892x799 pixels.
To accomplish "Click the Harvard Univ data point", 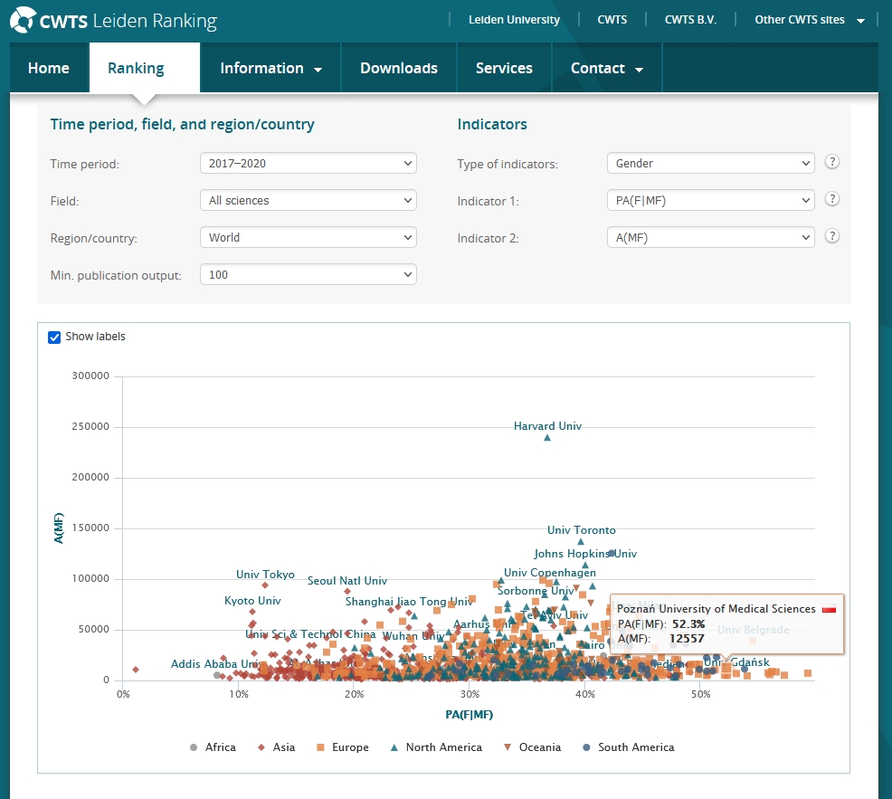I will [547, 438].
